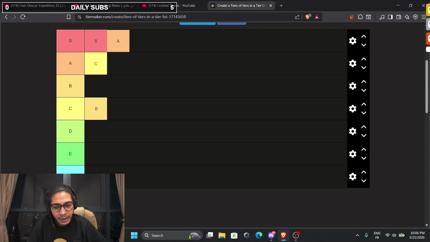Screen dimensions: 430x242
Task: Launch Microsoft Edge from the taskbar
Action: [x=259, y=235]
